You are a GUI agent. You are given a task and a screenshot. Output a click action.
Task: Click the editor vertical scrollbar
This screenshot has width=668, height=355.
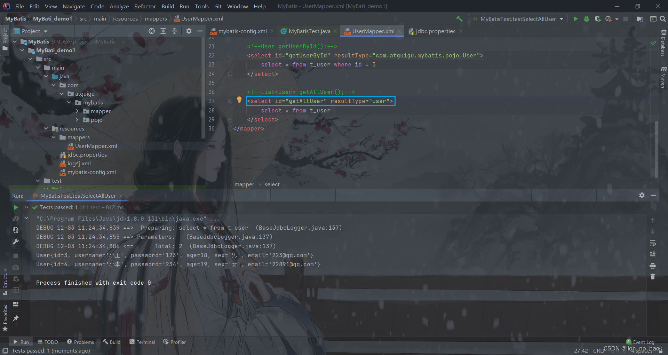pyautogui.click(x=656, y=149)
